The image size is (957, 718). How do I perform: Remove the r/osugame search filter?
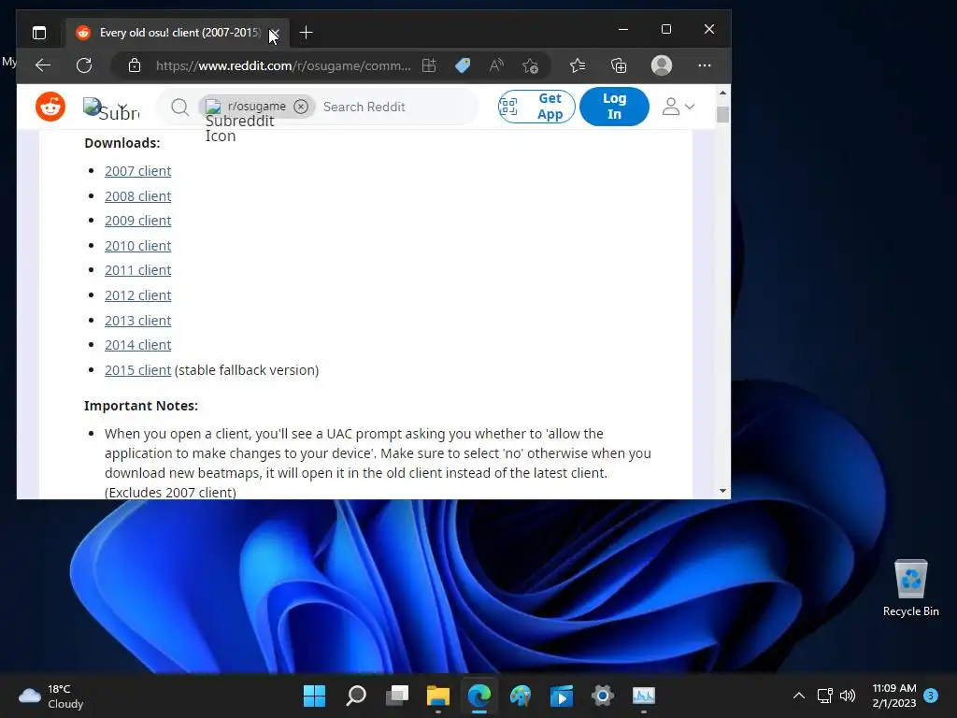(x=301, y=107)
